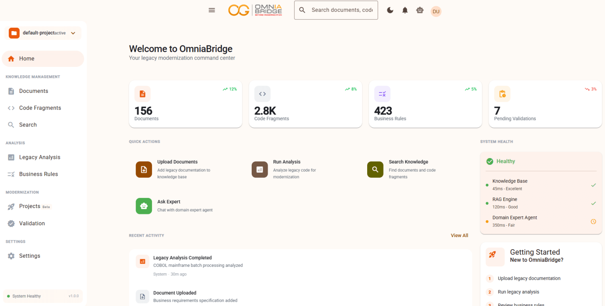
Task: Click the search documents input field
Action: (x=342, y=10)
